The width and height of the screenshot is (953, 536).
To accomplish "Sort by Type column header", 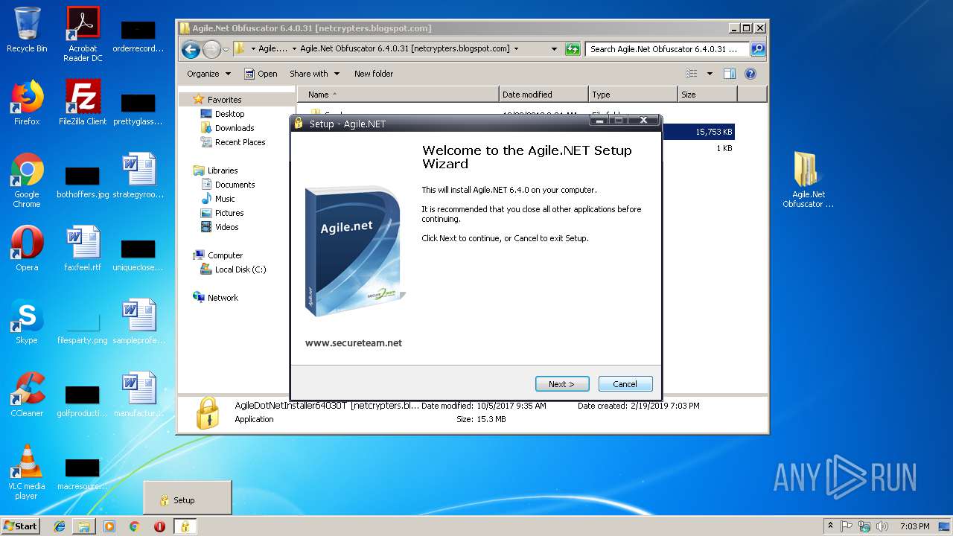I will pyautogui.click(x=633, y=95).
